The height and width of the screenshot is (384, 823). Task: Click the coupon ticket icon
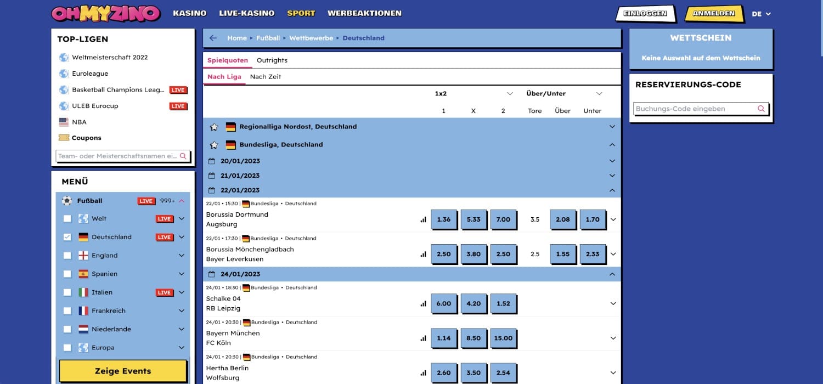point(64,138)
